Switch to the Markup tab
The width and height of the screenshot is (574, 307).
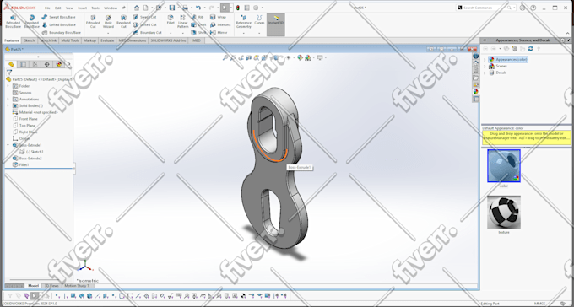tap(89, 40)
